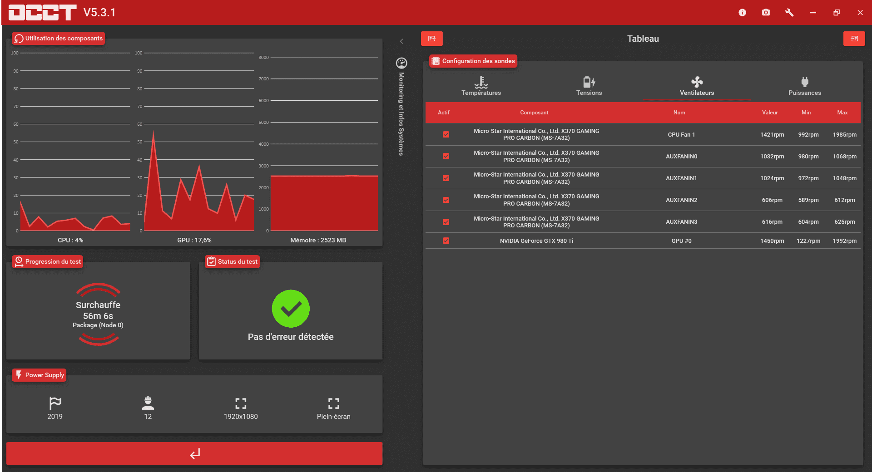Switch to the Températures tab
This screenshot has width=872, height=472.
click(481, 86)
